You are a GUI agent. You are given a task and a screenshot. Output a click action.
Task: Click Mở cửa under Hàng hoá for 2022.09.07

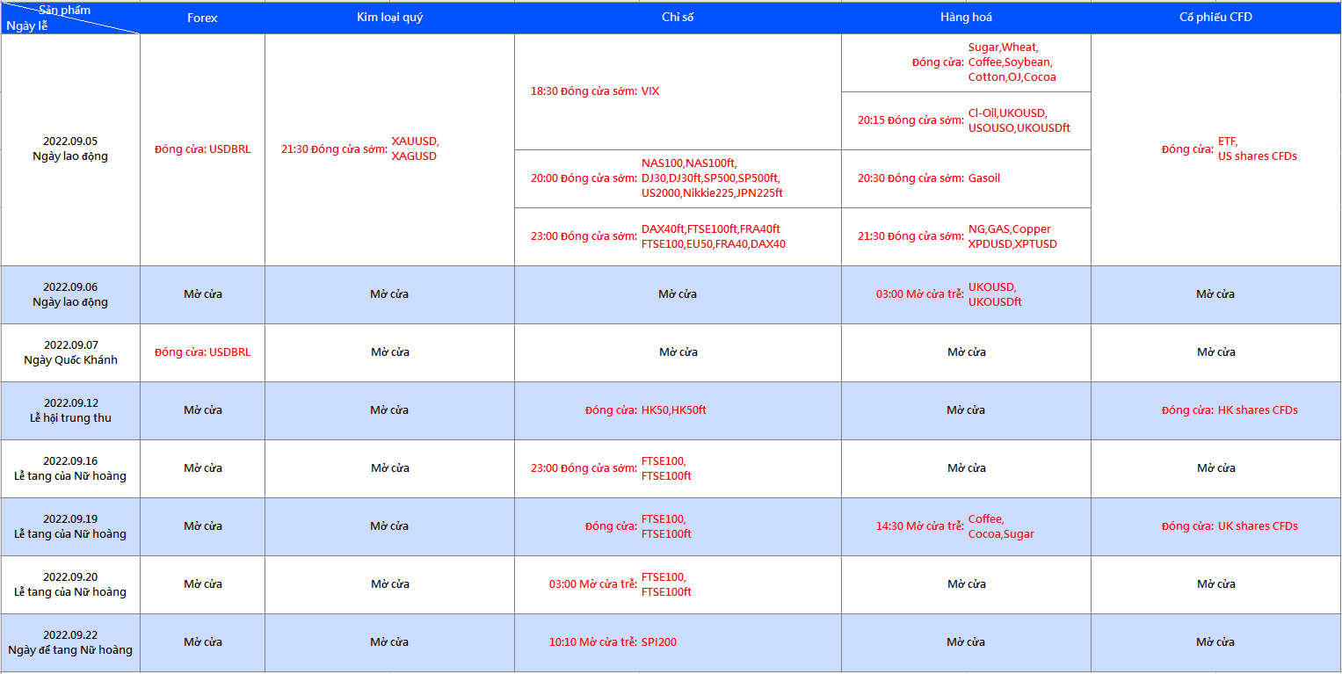click(966, 352)
